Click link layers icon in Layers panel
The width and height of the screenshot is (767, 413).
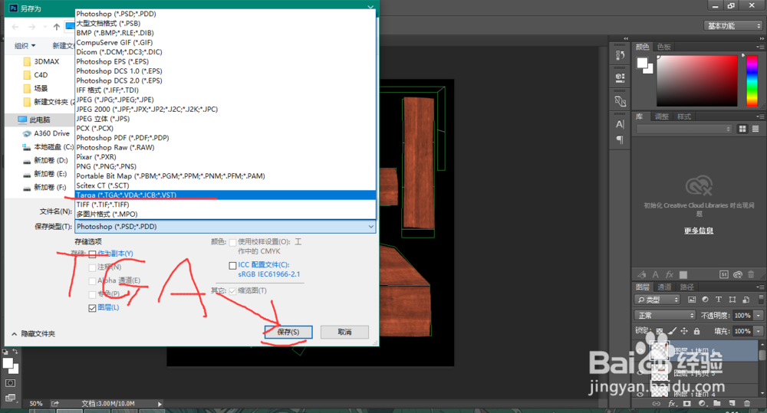[x=657, y=404]
